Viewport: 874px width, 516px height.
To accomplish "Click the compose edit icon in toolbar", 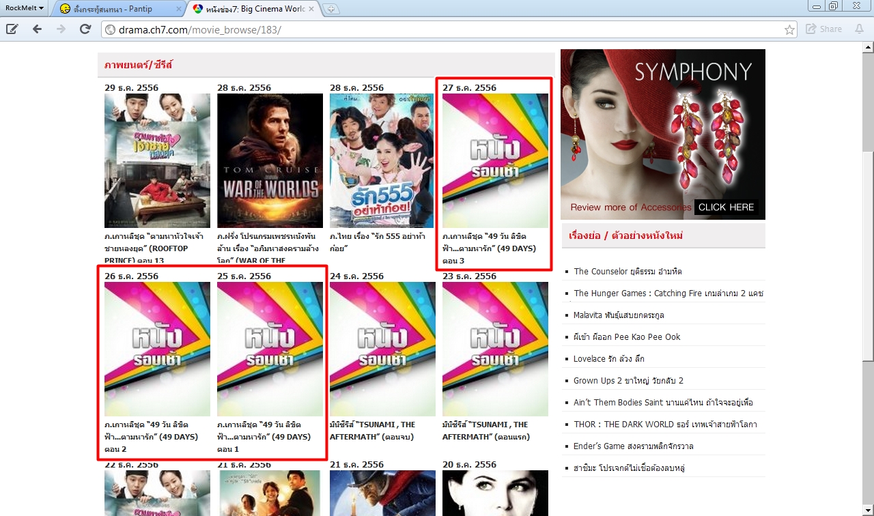I will pos(12,29).
